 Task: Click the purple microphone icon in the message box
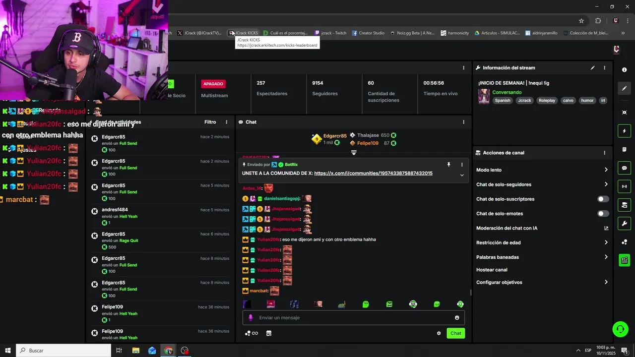pos(251,318)
